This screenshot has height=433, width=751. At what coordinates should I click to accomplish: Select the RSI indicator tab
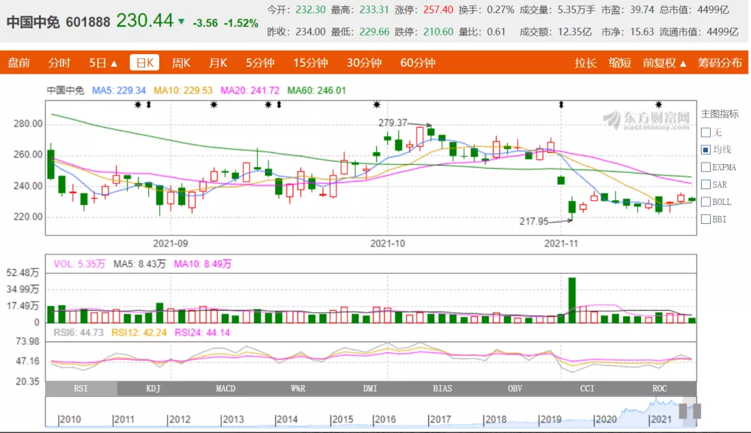point(81,389)
